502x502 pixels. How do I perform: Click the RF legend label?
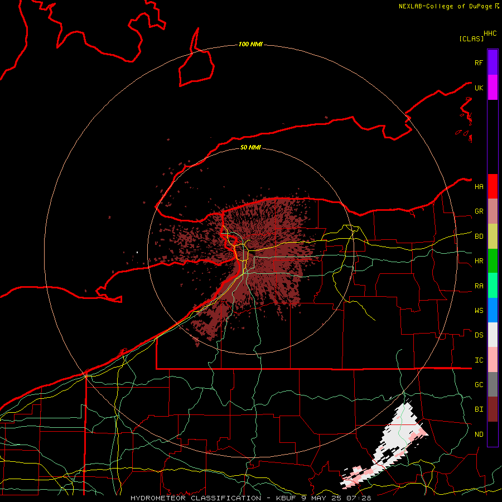(x=479, y=62)
